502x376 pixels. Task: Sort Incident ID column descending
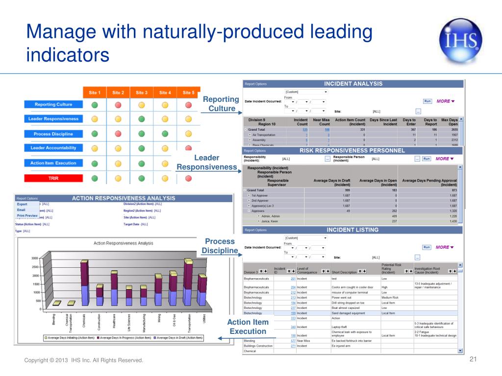click(293, 271)
